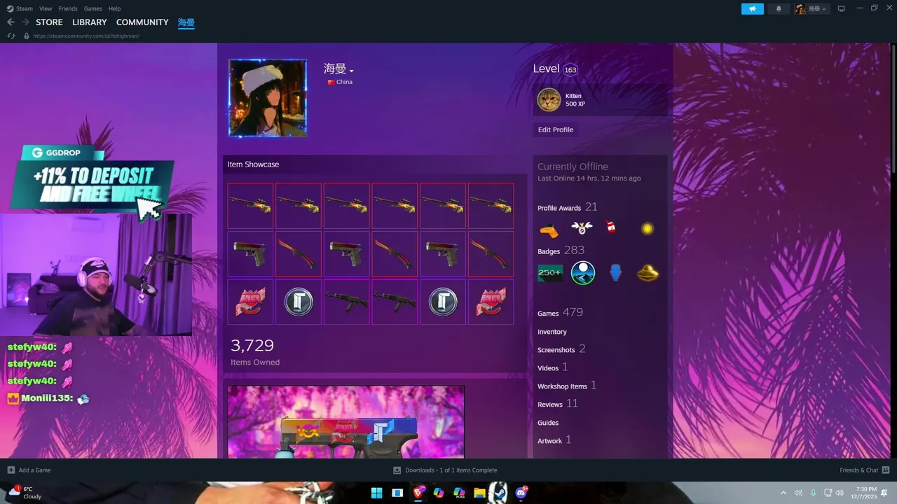Image resolution: width=897 pixels, height=504 pixels.
Task: Open Discord from the taskbar
Action: [521, 493]
